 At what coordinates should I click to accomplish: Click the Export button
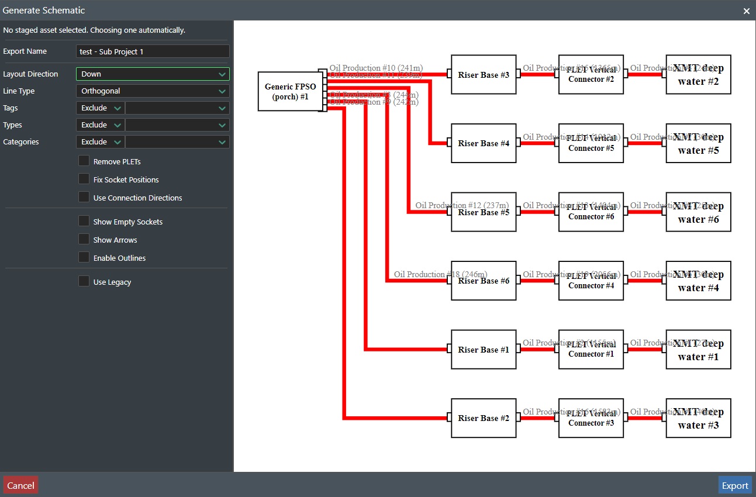[x=735, y=485]
